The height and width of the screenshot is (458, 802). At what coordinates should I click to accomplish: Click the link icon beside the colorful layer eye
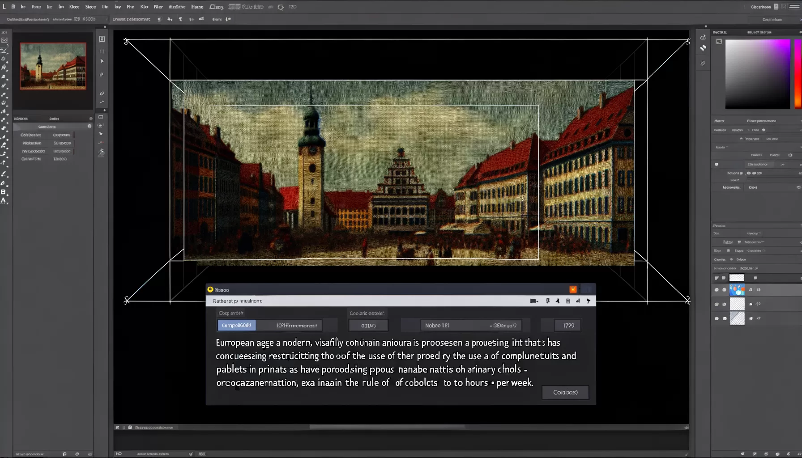(724, 290)
